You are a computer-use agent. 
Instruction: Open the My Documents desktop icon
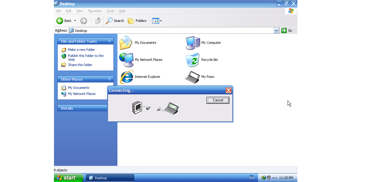click(126, 43)
